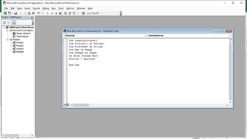Image resolution: width=247 pixels, height=139 pixels.
Task: Click the 'End Sub' code line
Action: coord(74,65)
